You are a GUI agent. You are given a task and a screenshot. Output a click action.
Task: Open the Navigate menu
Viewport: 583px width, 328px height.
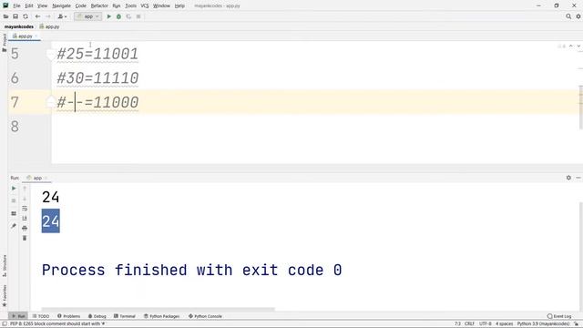pos(61,5)
